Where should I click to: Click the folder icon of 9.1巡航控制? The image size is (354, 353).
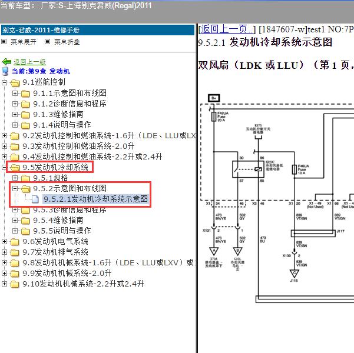15,83
